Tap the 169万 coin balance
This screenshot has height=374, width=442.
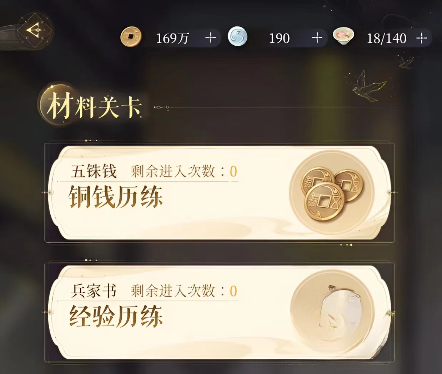coord(172,38)
